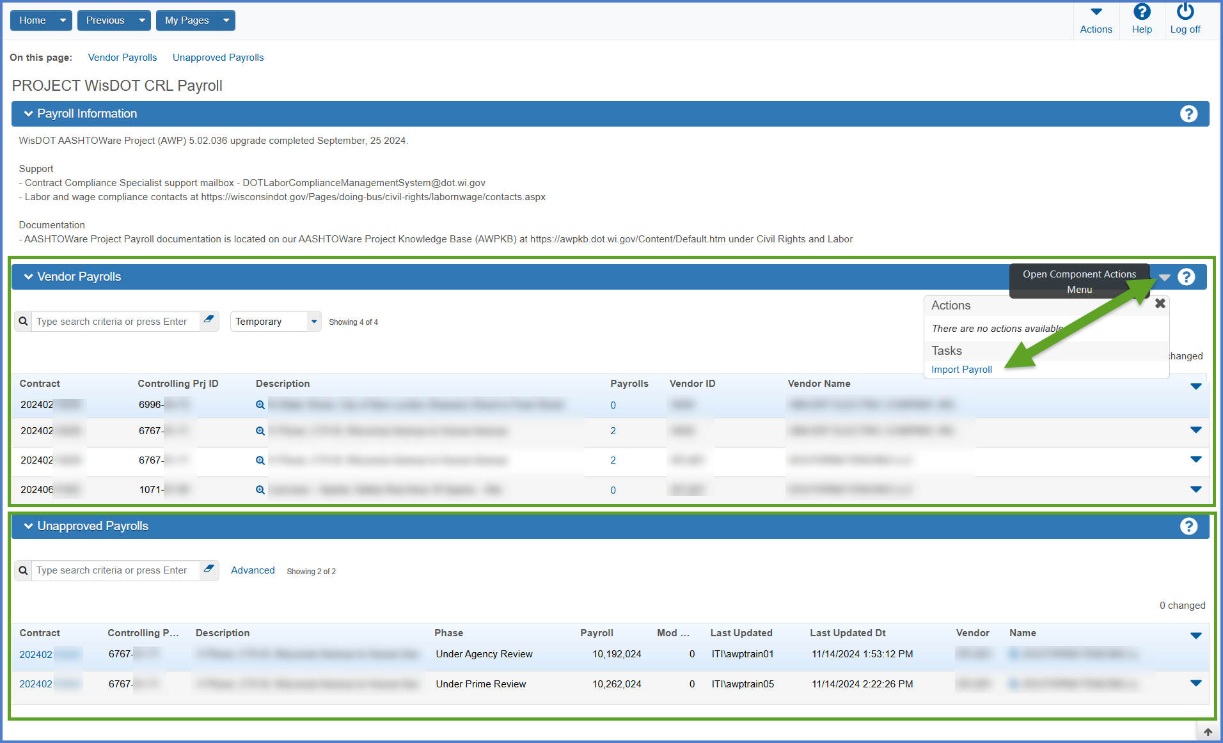Viewport: 1223px width, 743px height.
Task: Click the Home button
Action: coord(33,20)
